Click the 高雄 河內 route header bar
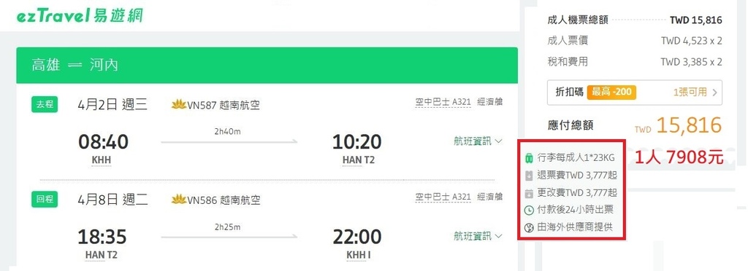This screenshot has height=271, width=748. coord(267,65)
